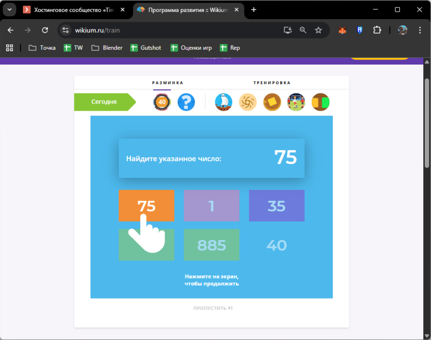This screenshot has height=340, width=431.
Task: Close the Wikium browser tab
Action: pyautogui.click(x=236, y=10)
